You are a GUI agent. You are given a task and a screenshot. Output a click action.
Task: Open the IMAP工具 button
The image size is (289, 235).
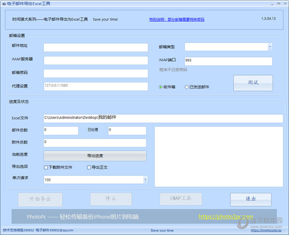181,199
